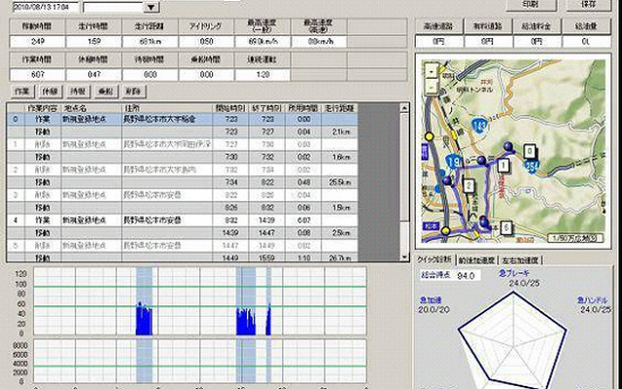Image resolution: width=622 pixels, height=389 pixels.
Task: Open the dropdown next to the date field
Action: [x=151, y=7]
